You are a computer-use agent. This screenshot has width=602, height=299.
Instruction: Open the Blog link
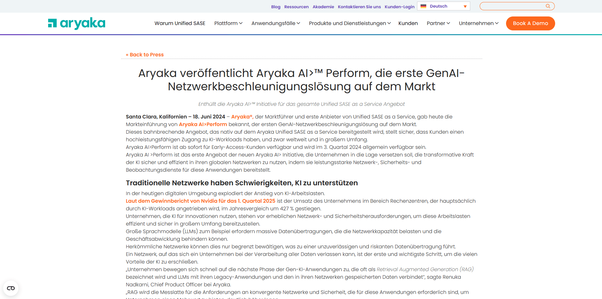pyautogui.click(x=276, y=7)
